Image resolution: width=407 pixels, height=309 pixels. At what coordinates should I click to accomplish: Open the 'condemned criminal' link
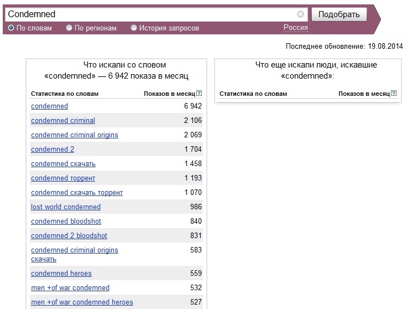[x=63, y=121]
